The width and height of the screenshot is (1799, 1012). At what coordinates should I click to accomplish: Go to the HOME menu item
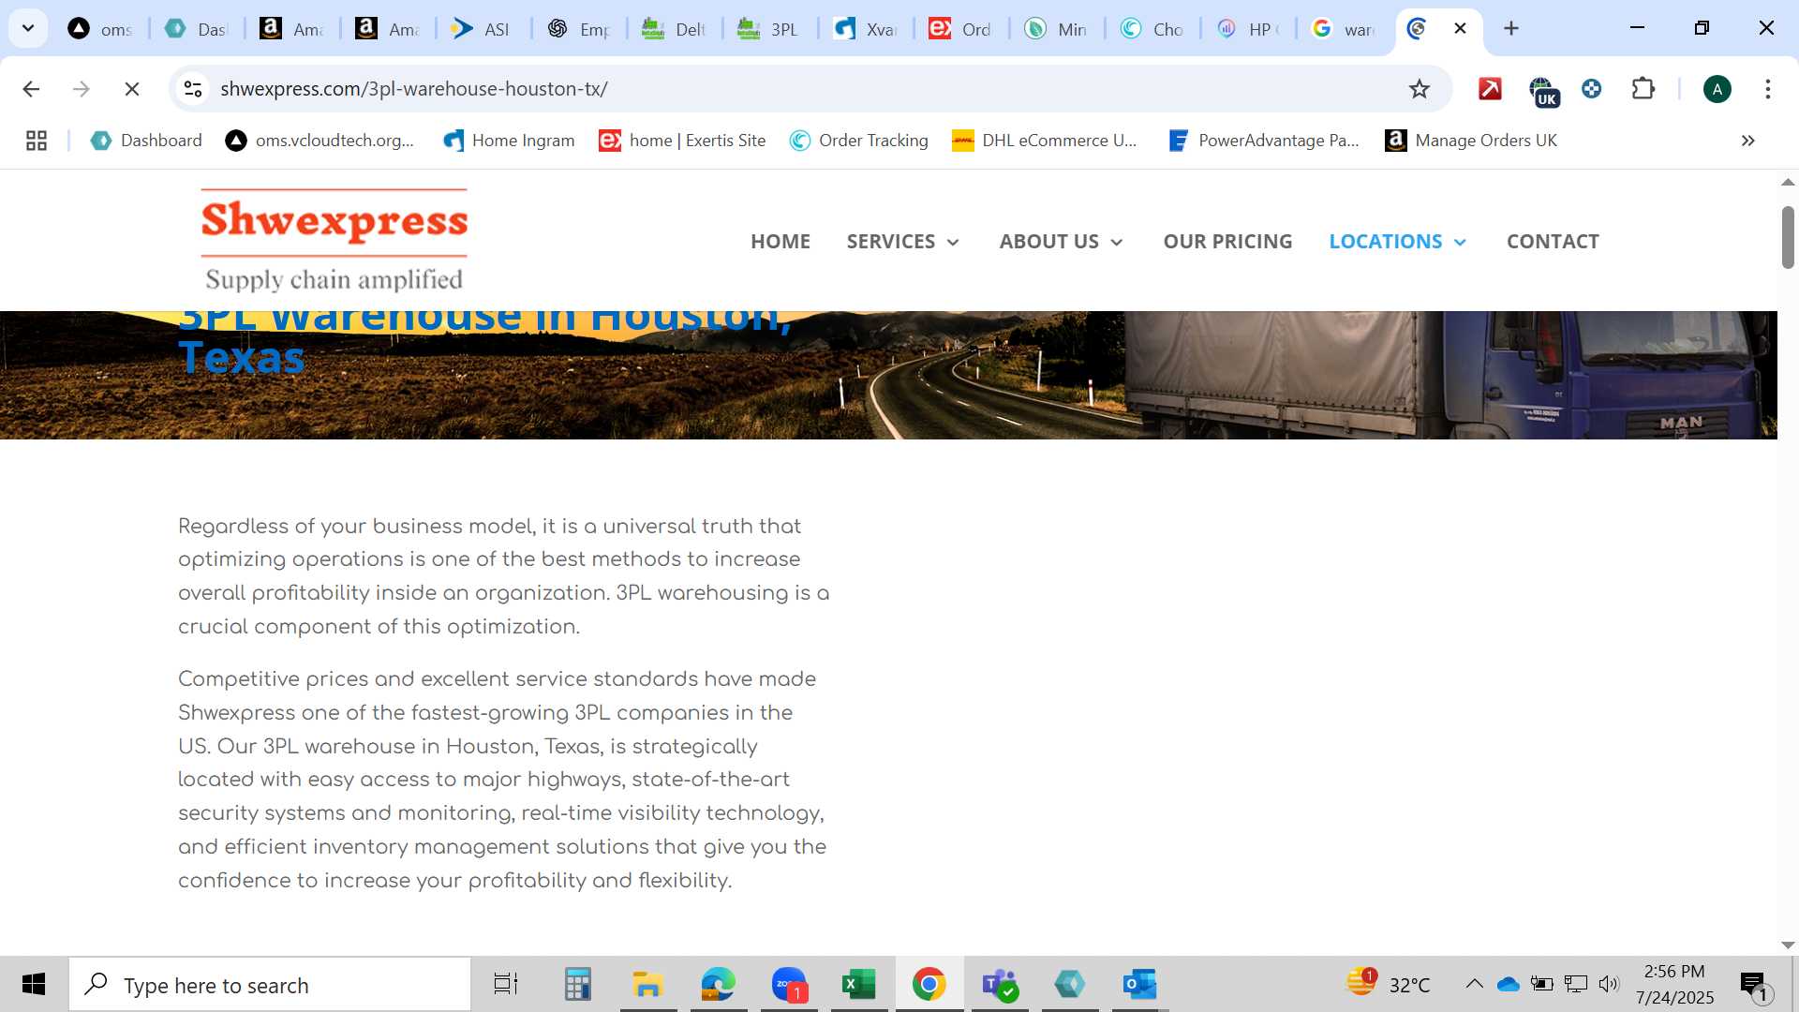point(781,241)
